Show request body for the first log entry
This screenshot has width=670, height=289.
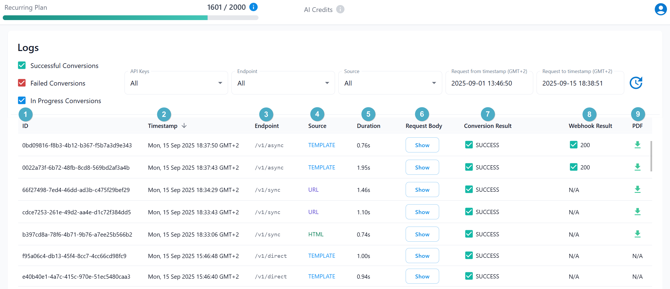coord(422,145)
